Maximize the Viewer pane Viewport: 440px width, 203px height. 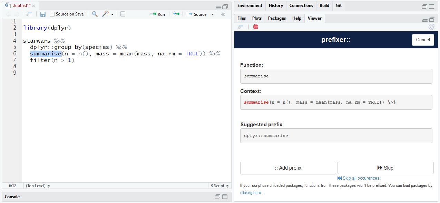(x=432, y=19)
